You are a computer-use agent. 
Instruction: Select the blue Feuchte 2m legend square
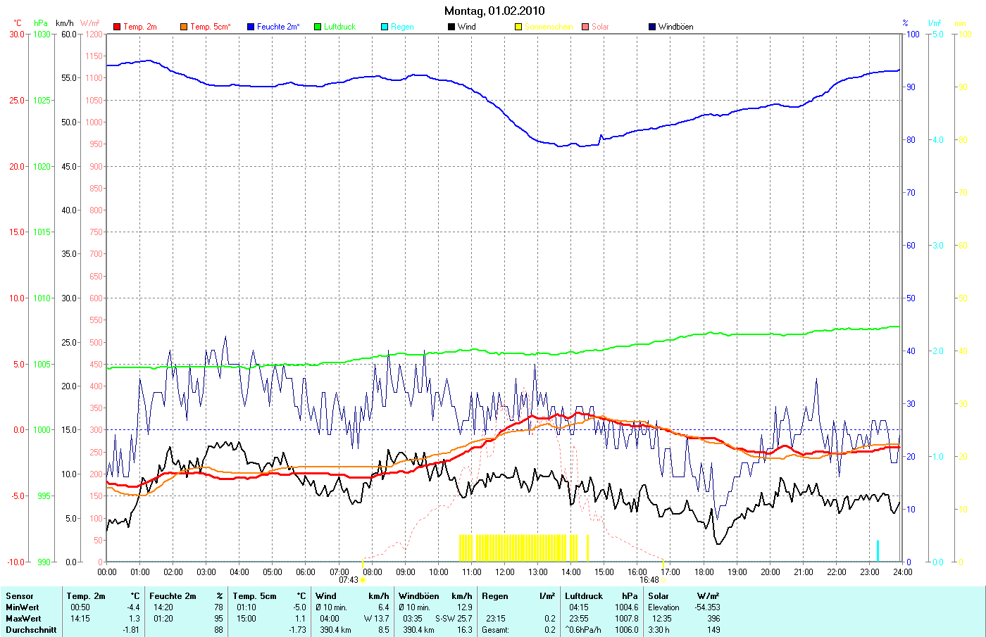click(251, 27)
